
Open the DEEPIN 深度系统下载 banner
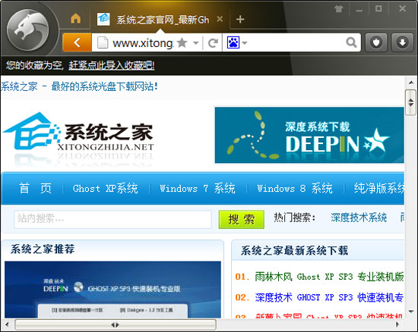(309, 135)
